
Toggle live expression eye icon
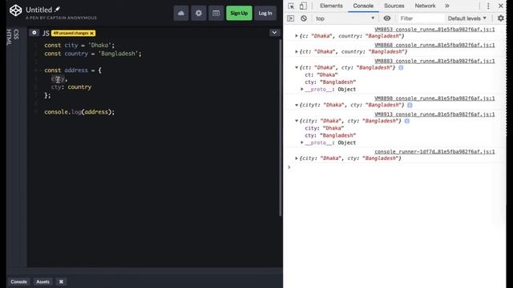click(x=386, y=18)
